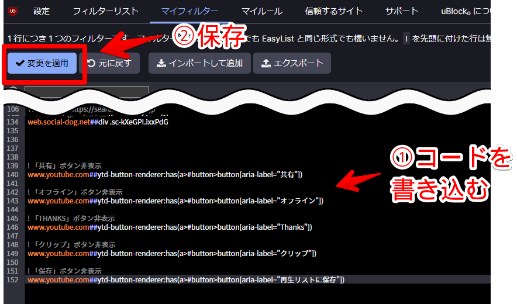Click line number 134 in the gutter

click(12, 122)
